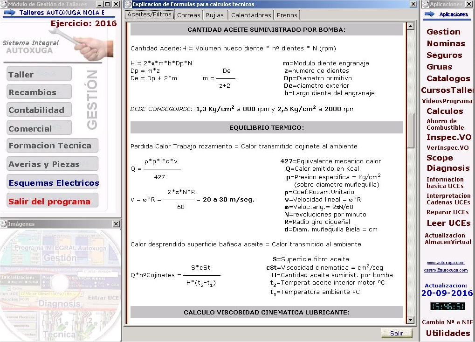Screen dimensions: 475x342
Task: Open Scope application
Action: coord(440,158)
